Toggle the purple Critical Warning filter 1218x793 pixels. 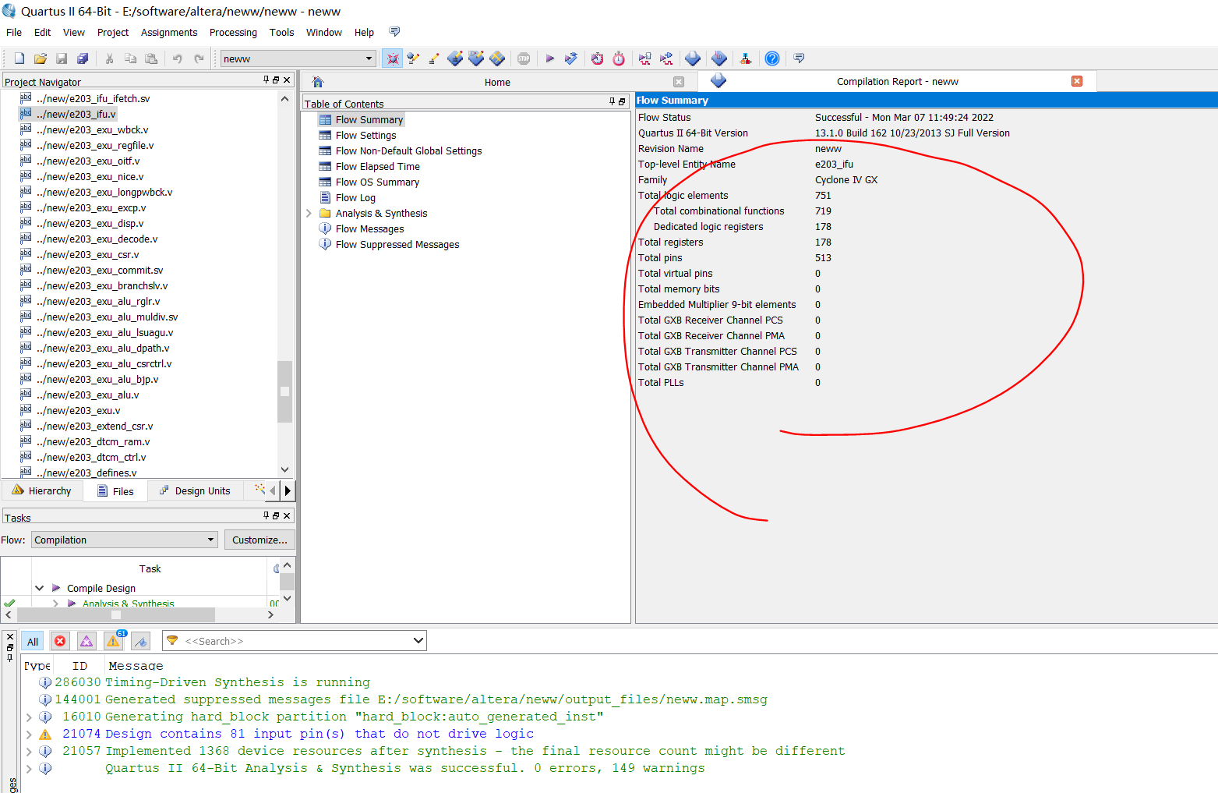pos(86,642)
